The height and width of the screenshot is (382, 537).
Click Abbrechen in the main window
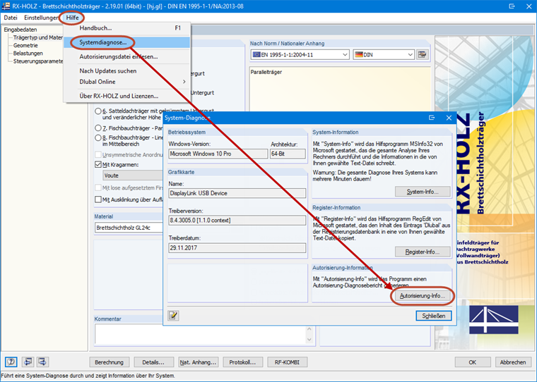[513, 362]
